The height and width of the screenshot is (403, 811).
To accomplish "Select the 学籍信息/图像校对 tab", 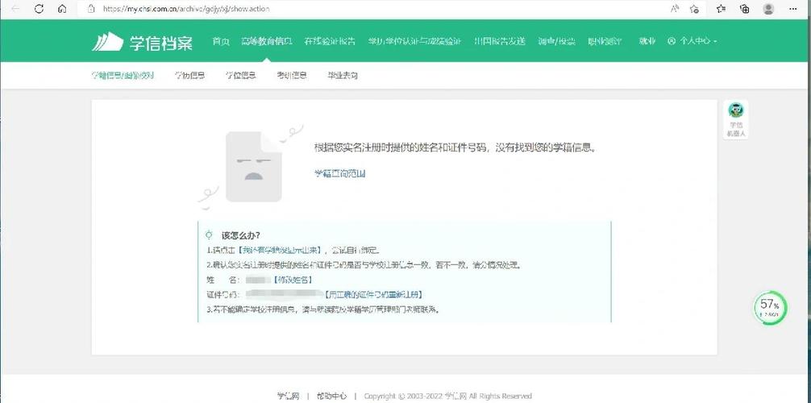I will click(x=123, y=76).
